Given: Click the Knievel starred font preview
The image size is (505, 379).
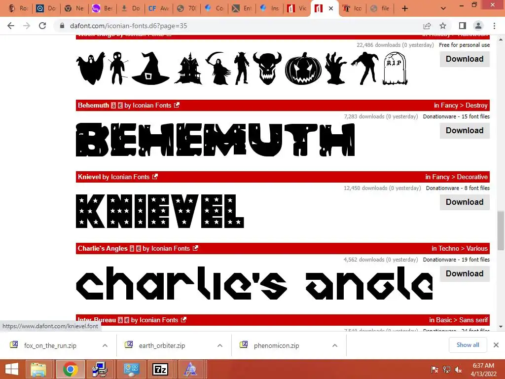Looking at the screenshot, I should pos(160,211).
